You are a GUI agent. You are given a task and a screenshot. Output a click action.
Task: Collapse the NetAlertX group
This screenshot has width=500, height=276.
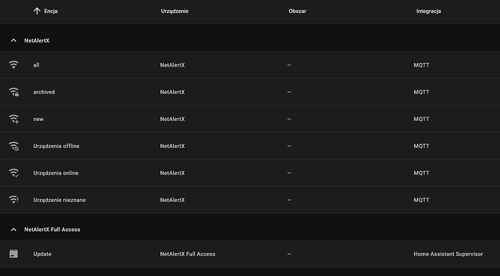(13, 41)
